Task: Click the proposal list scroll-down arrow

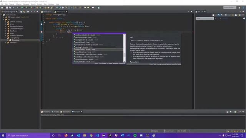Action: 125,61
